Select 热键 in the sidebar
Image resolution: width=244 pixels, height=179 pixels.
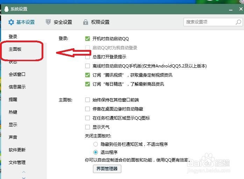13,112
